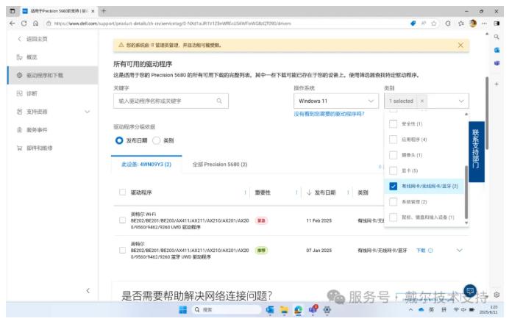Select the 类别 grouping radio button

coord(157,140)
